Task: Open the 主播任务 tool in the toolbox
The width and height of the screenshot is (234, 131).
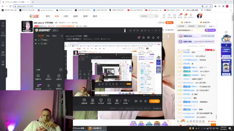Action: (x=59, y=77)
